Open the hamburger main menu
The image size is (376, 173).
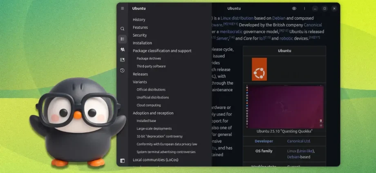[x=122, y=9]
